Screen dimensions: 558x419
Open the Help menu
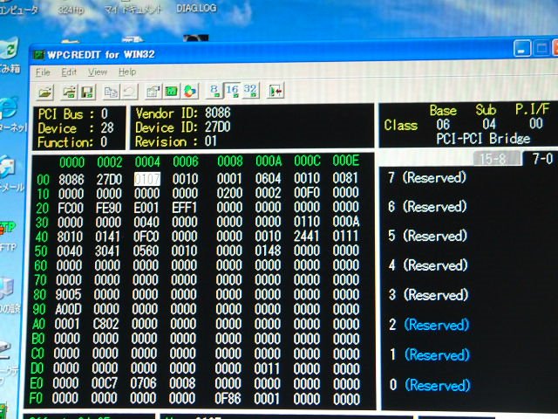[127, 72]
